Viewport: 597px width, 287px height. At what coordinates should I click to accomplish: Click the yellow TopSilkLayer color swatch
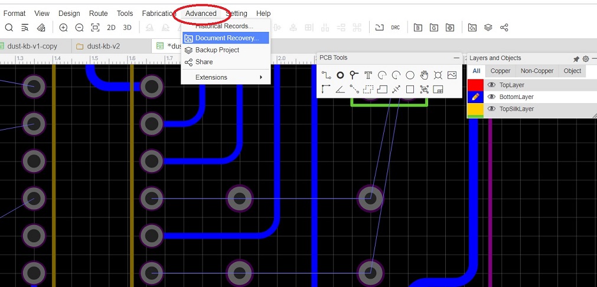475,108
